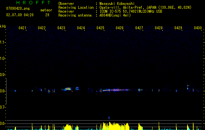Click the Ogata-vill. Akita-Pref. JAPAN location text
The width and height of the screenshot is (205, 130).
(145, 7)
